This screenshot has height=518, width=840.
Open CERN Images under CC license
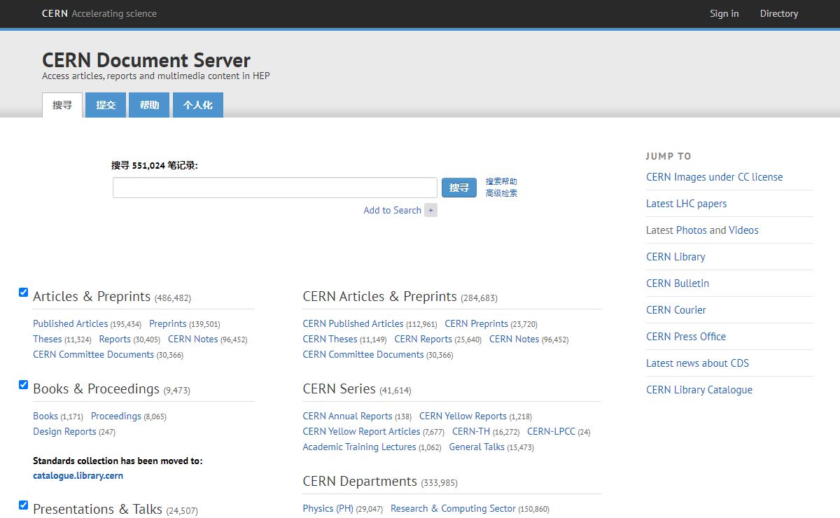click(x=714, y=177)
